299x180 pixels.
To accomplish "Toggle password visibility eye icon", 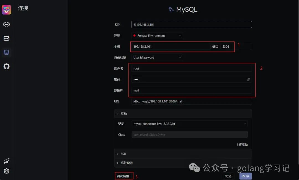I will pos(248,79).
